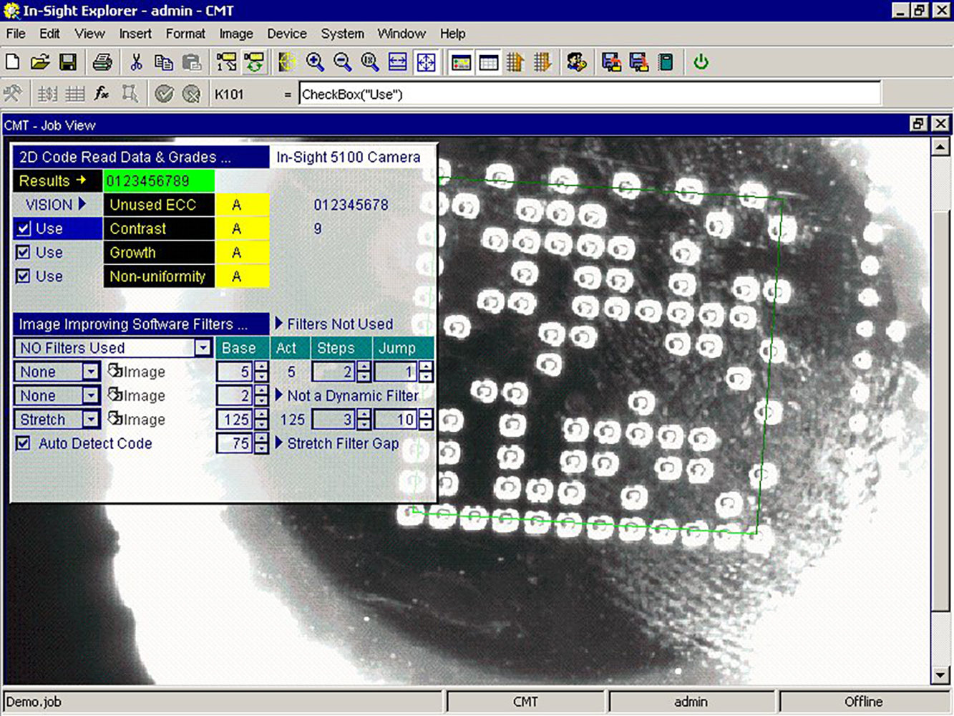Toggle Live acquisition icon with green arrows
The image size is (954, 716).
254,62
